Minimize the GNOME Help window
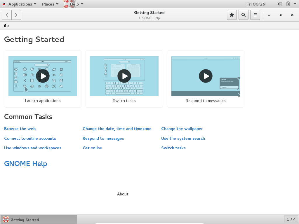 point(269,15)
